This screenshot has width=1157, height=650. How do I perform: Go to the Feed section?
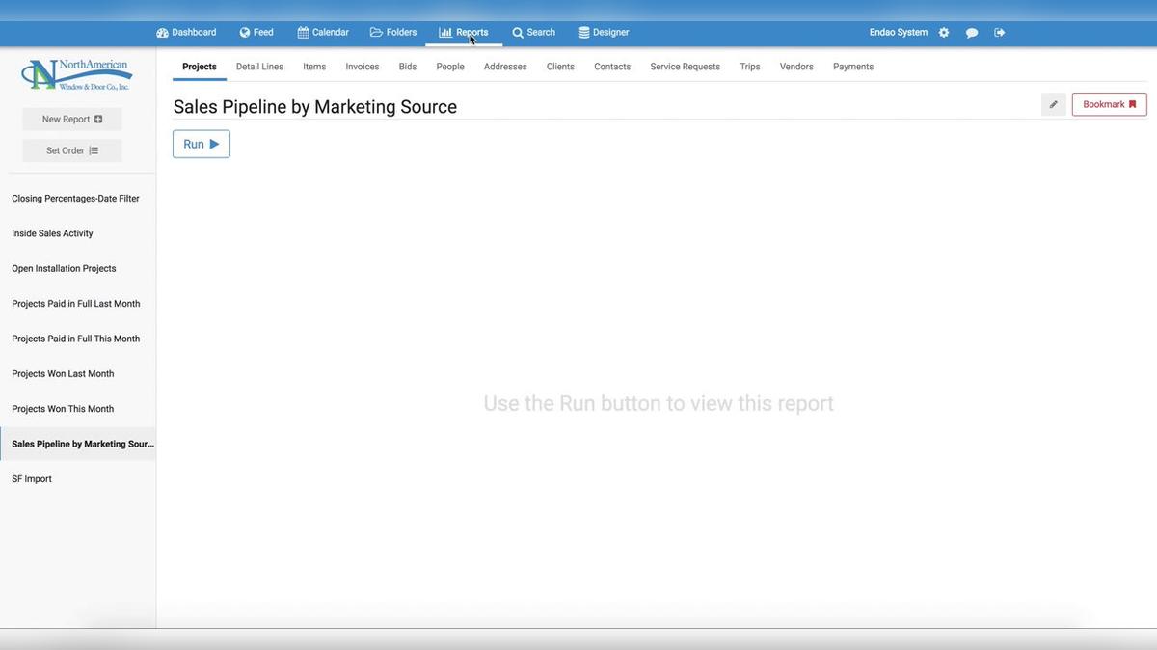256,32
